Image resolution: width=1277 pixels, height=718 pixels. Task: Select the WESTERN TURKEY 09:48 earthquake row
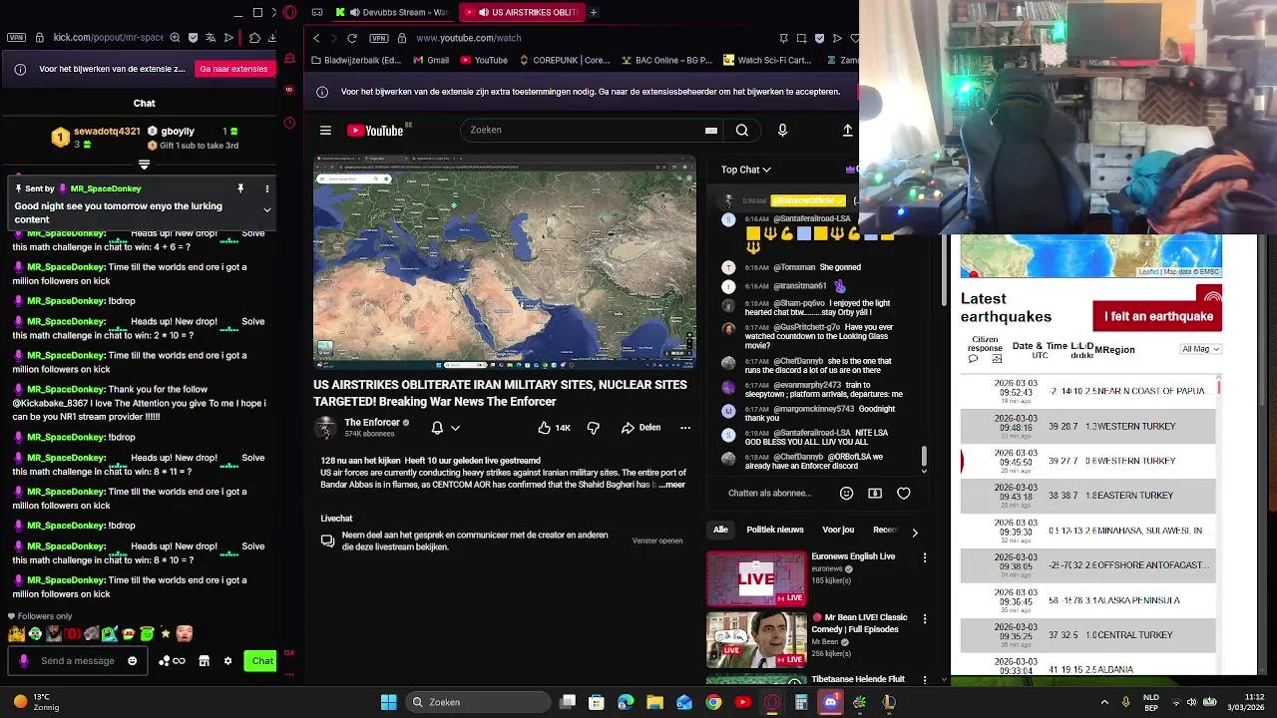tap(1088, 426)
